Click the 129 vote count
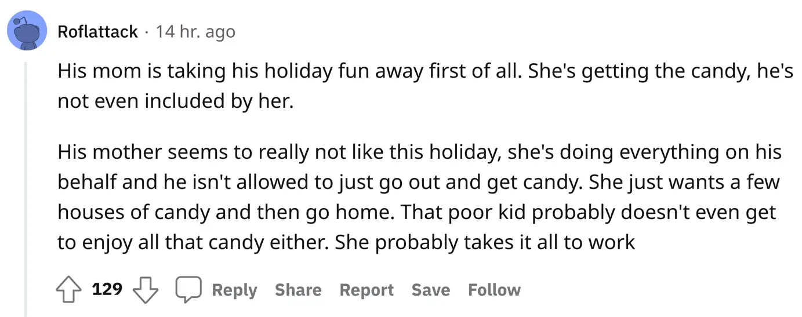 [107, 289]
